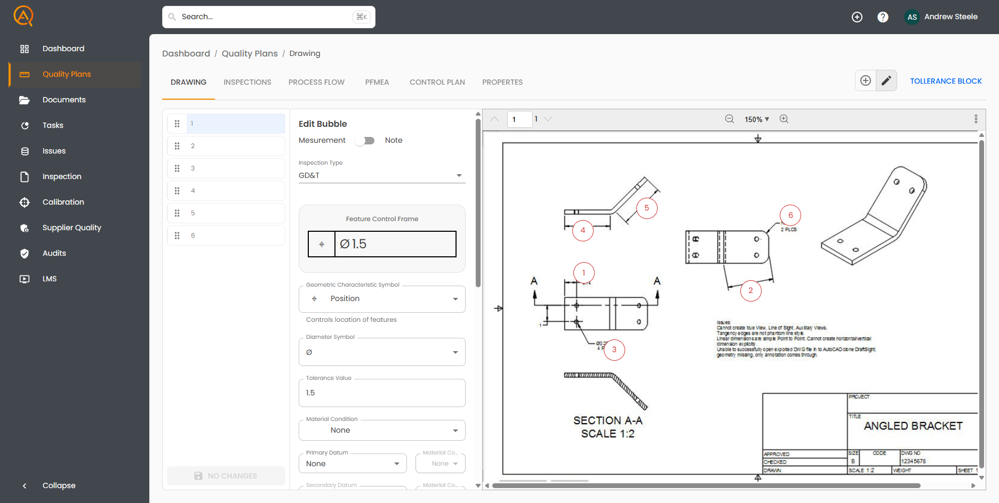Switch to the CONTROL PLAN tab

click(437, 82)
